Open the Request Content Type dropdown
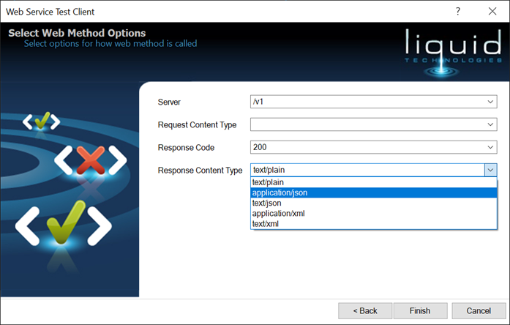 [x=490, y=124]
